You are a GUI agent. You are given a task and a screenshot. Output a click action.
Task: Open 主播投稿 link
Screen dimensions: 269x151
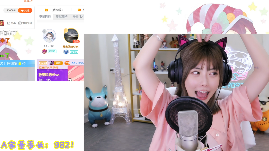(x=56, y=10)
